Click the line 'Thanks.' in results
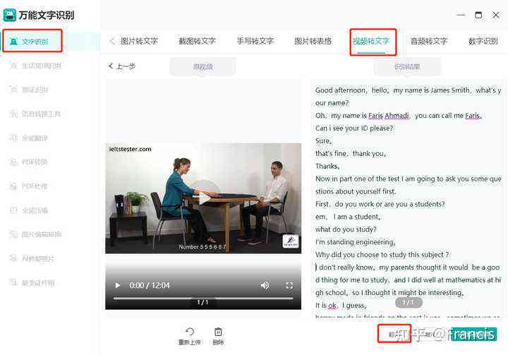508x355 pixels. tap(327, 167)
